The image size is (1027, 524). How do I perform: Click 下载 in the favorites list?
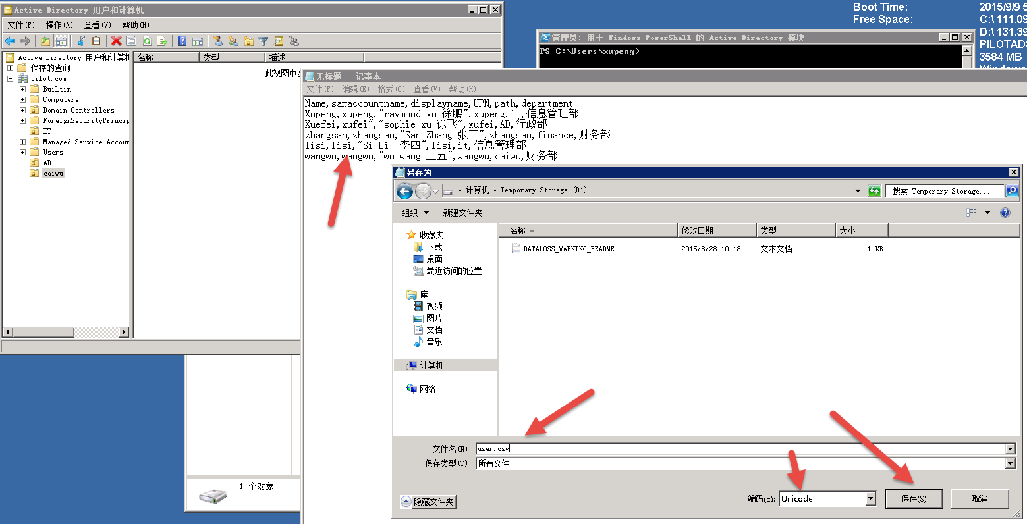tap(434, 247)
